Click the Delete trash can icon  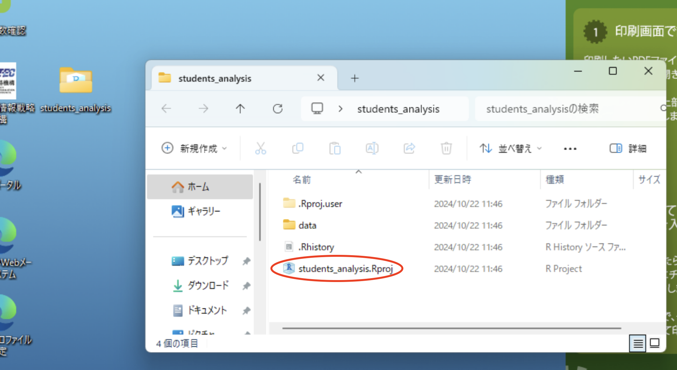(x=446, y=148)
